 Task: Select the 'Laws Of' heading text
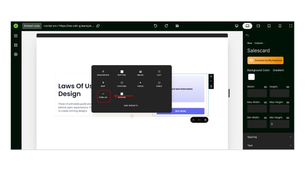[71, 86]
